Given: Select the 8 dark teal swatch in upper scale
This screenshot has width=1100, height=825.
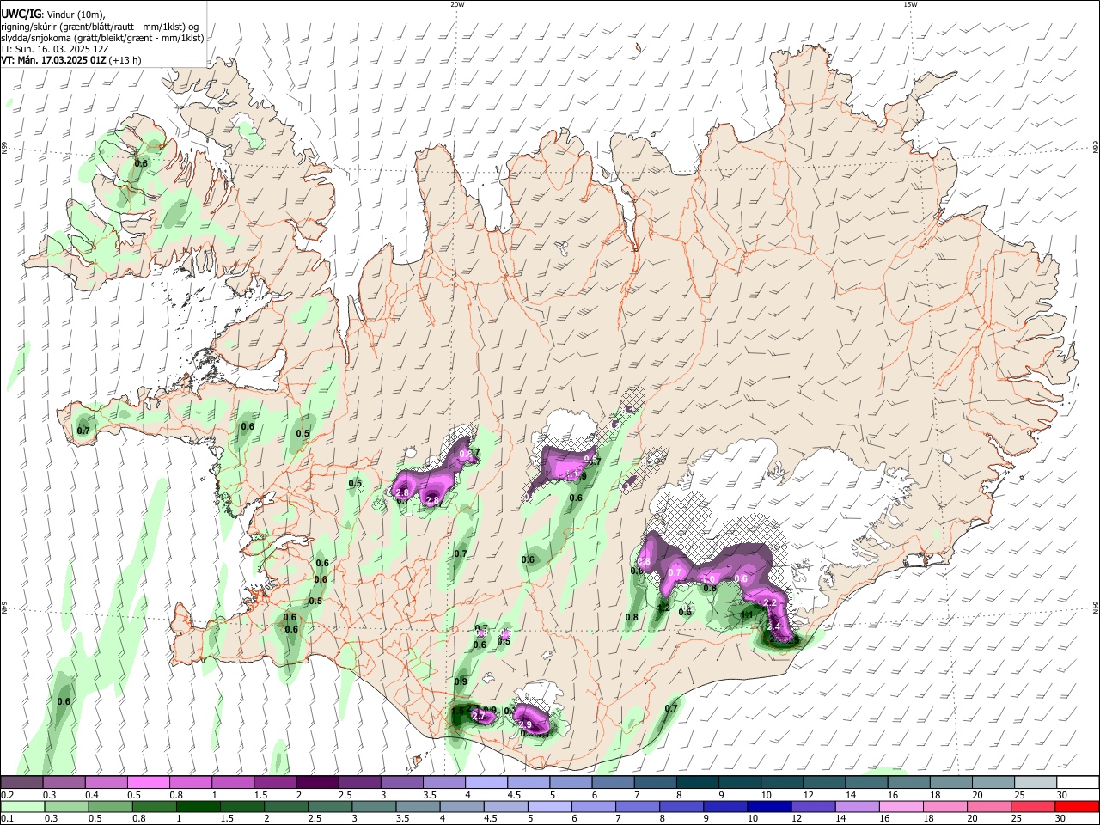Looking at the screenshot, I should tap(698, 782).
